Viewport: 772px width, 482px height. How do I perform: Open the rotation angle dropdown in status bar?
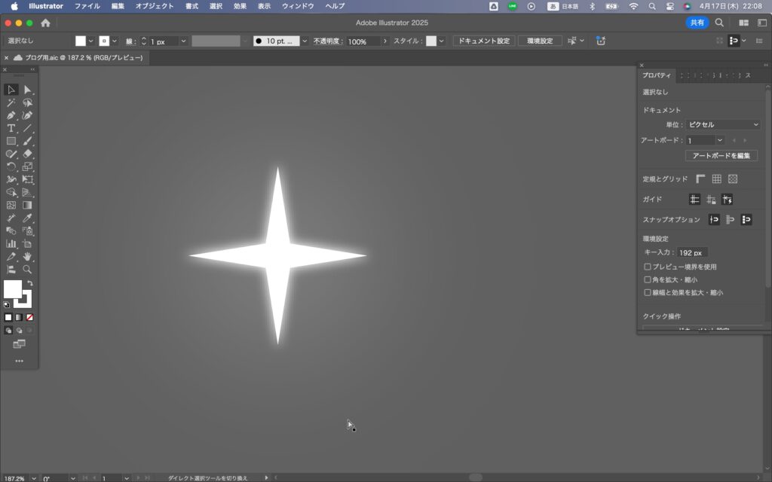[x=73, y=478]
